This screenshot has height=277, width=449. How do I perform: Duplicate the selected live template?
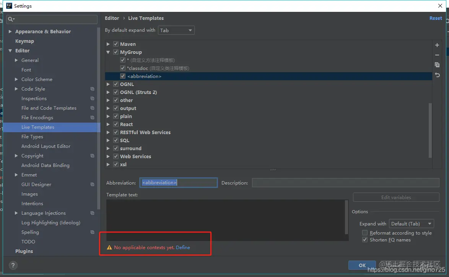click(437, 65)
